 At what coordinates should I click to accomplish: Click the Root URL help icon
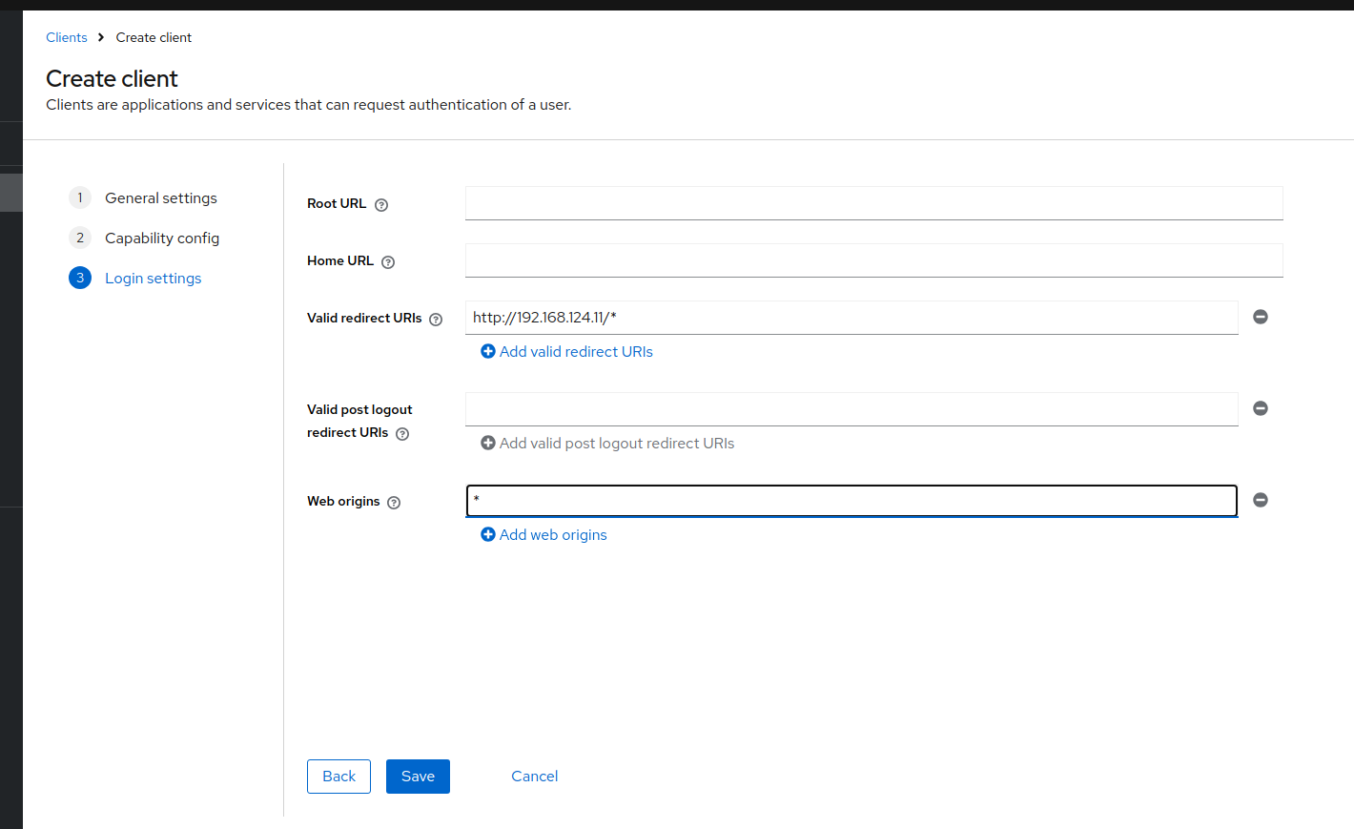pyautogui.click(x=381, y=205)
